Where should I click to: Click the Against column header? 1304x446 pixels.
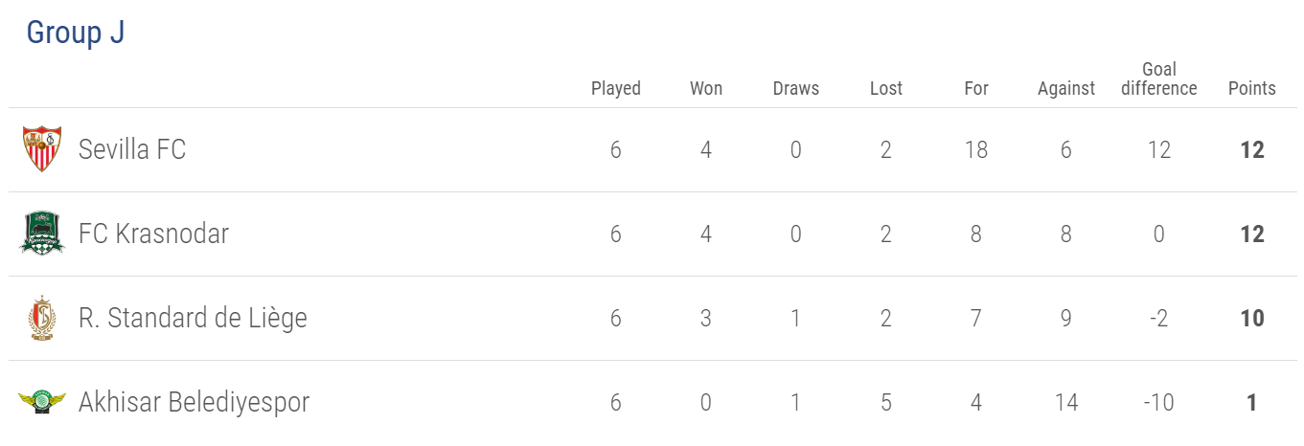[x=1066, y=88]
